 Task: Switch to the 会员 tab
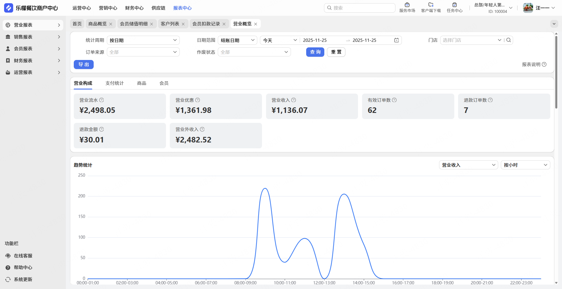pyautogui.click(x=164, y=83)
